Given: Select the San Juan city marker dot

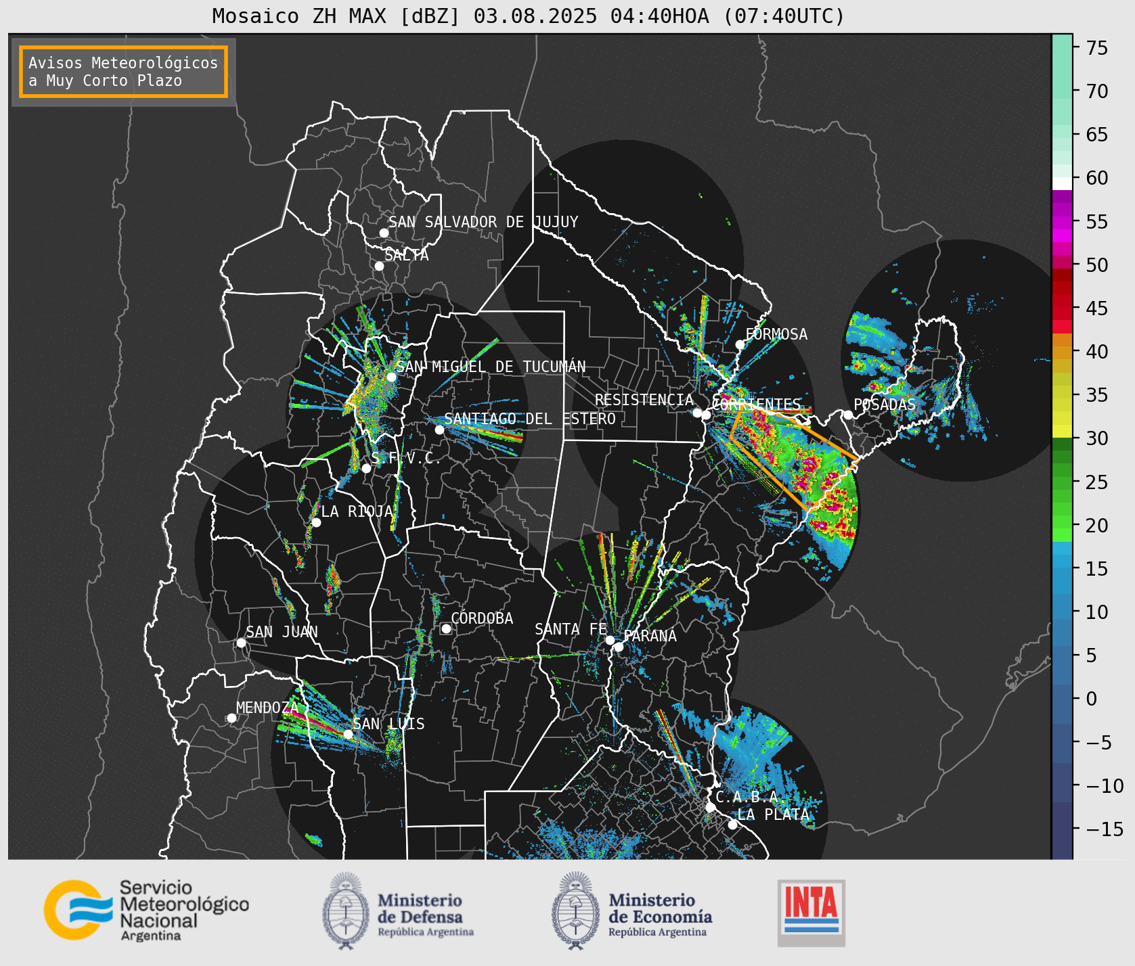Looking at the screenshot, I should coord(241,643).
